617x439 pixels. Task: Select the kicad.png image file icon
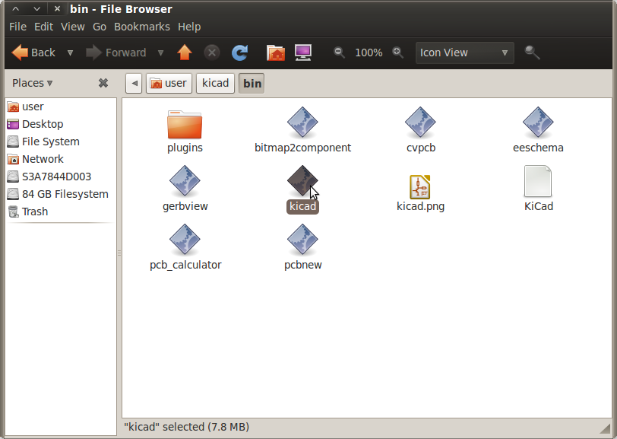(x=420, y=187)
